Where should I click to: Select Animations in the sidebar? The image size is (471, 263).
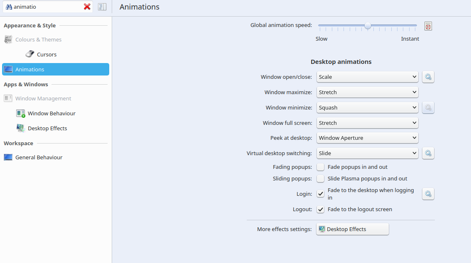[x=56, y=69]
